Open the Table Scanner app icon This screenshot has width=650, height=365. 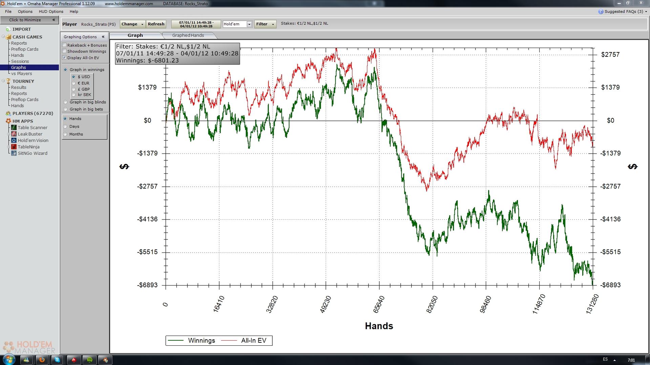[x=14, y=128]
